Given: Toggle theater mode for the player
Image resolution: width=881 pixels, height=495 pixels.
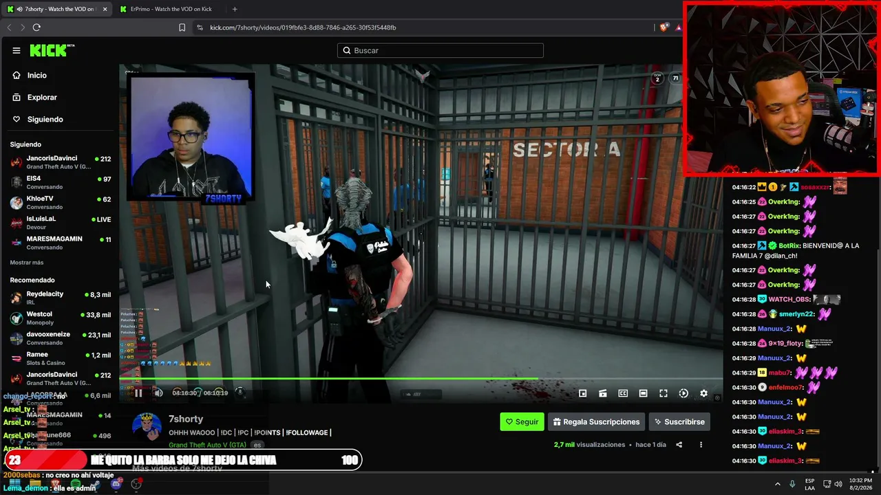Looking at the screenshot, I should [x=643, y=393].
